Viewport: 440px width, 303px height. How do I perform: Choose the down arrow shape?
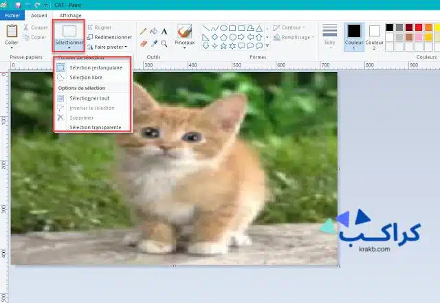tap(206, 46)
